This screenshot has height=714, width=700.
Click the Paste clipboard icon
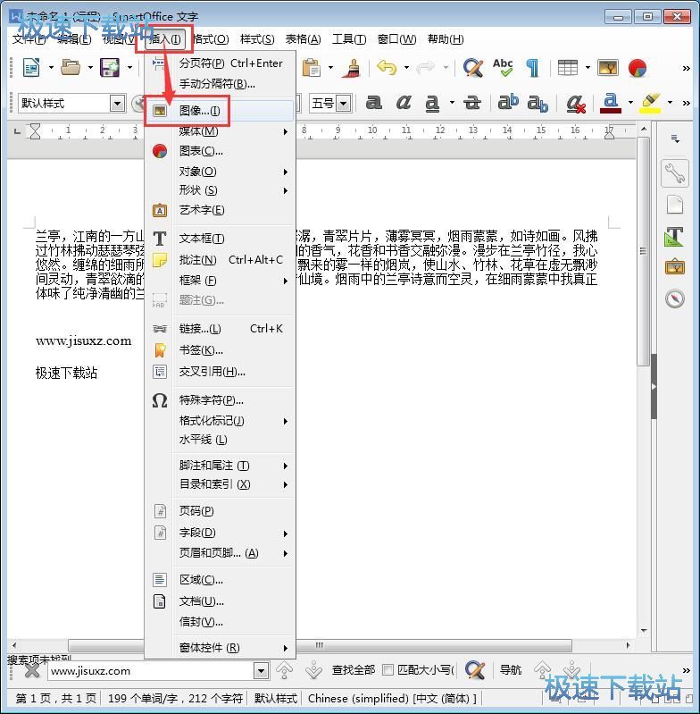312,67
